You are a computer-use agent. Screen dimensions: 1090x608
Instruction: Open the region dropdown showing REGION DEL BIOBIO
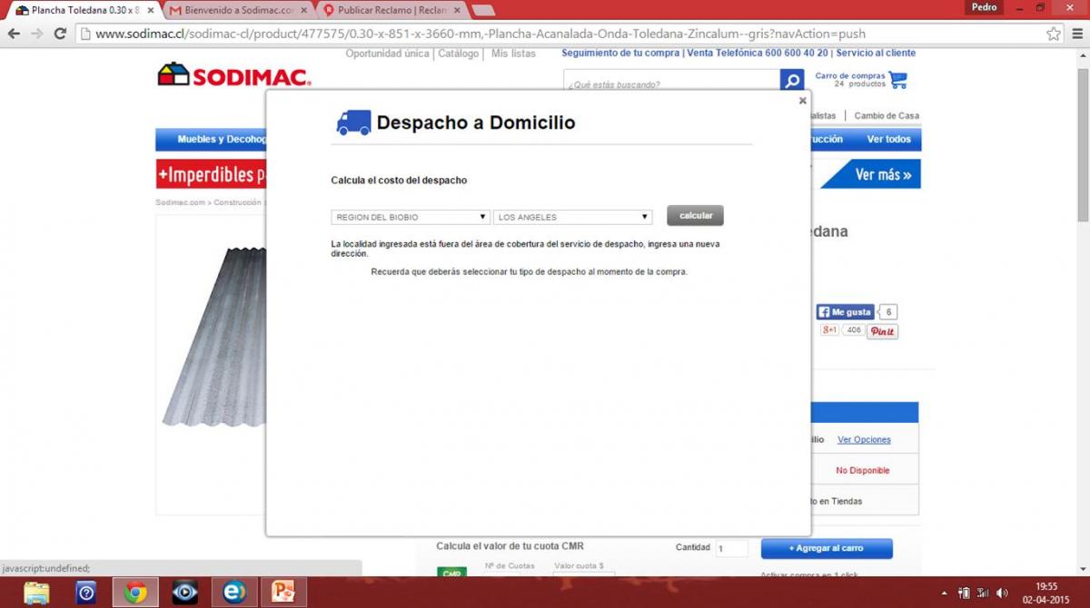click(x=411, y=217)
